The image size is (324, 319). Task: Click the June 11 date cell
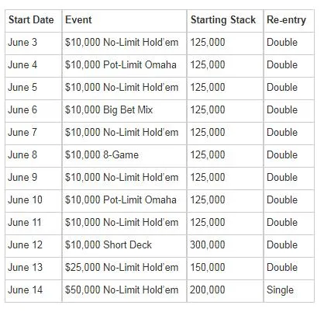click(33, 224)
